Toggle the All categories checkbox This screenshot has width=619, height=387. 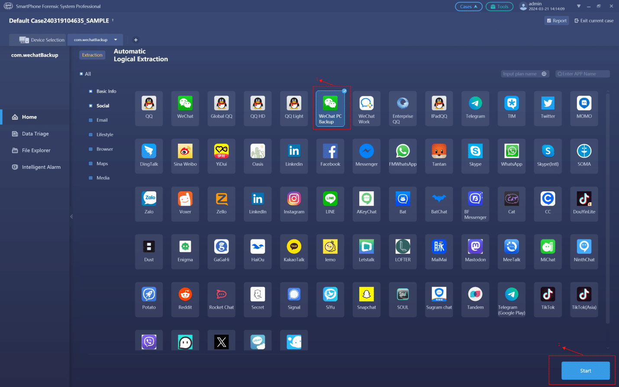pyautogui.click(x=81, y=74)
